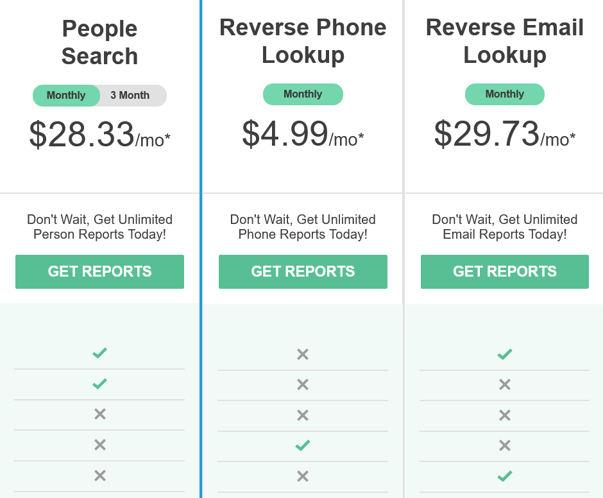Click the Reverse Email Lookup plan heading

[505, 41]
